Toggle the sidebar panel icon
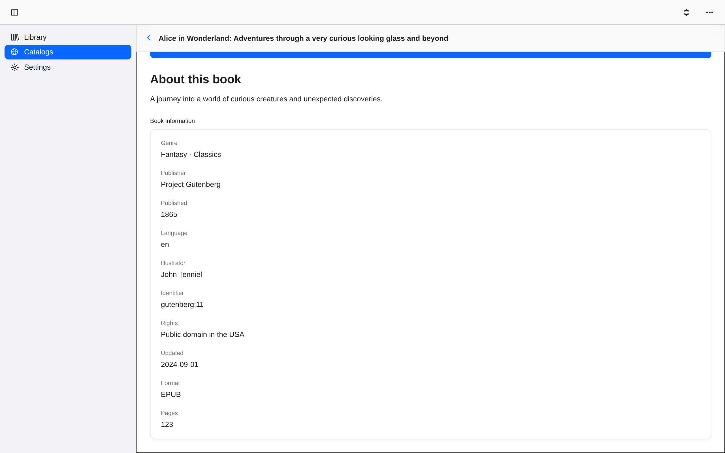The image size is (725, 453). 15,12
